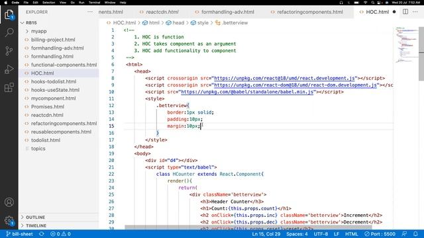This screenshot has height=238, width=424.
Task: Open hooks-todolist.html in explorer
Action: 59,81
